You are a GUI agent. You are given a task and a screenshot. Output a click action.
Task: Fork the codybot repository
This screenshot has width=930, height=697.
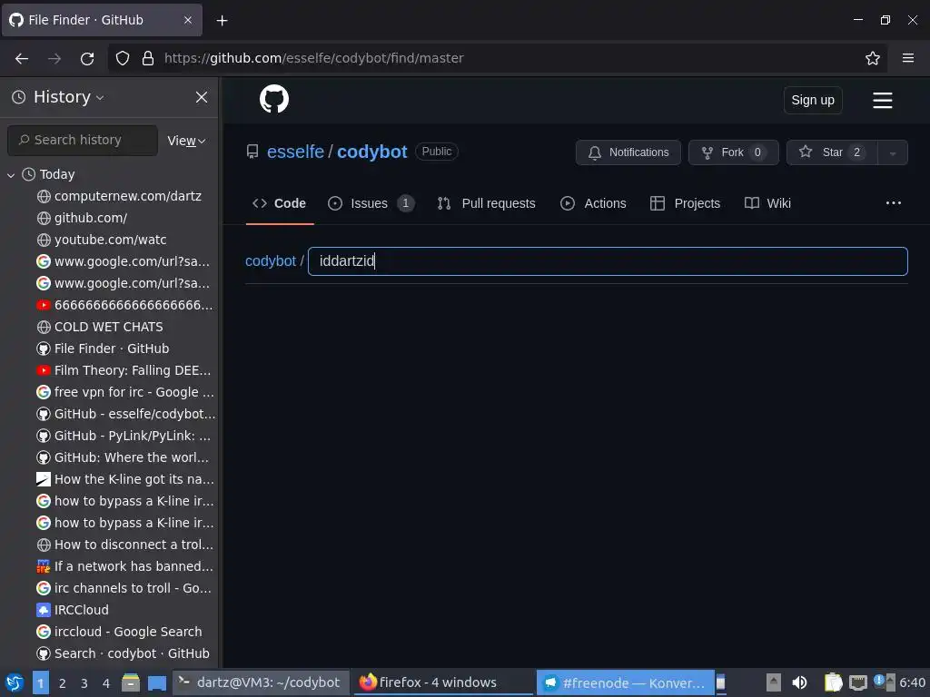pyautogui.click(x=733, y=152)
